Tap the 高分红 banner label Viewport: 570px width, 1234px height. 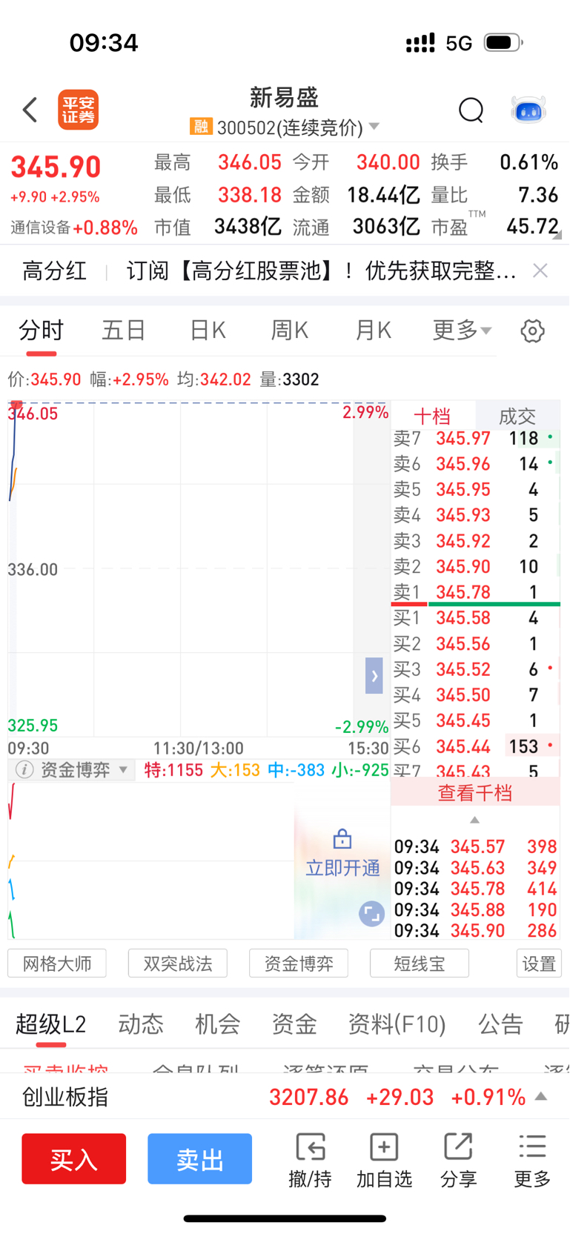tap(54, 271)
